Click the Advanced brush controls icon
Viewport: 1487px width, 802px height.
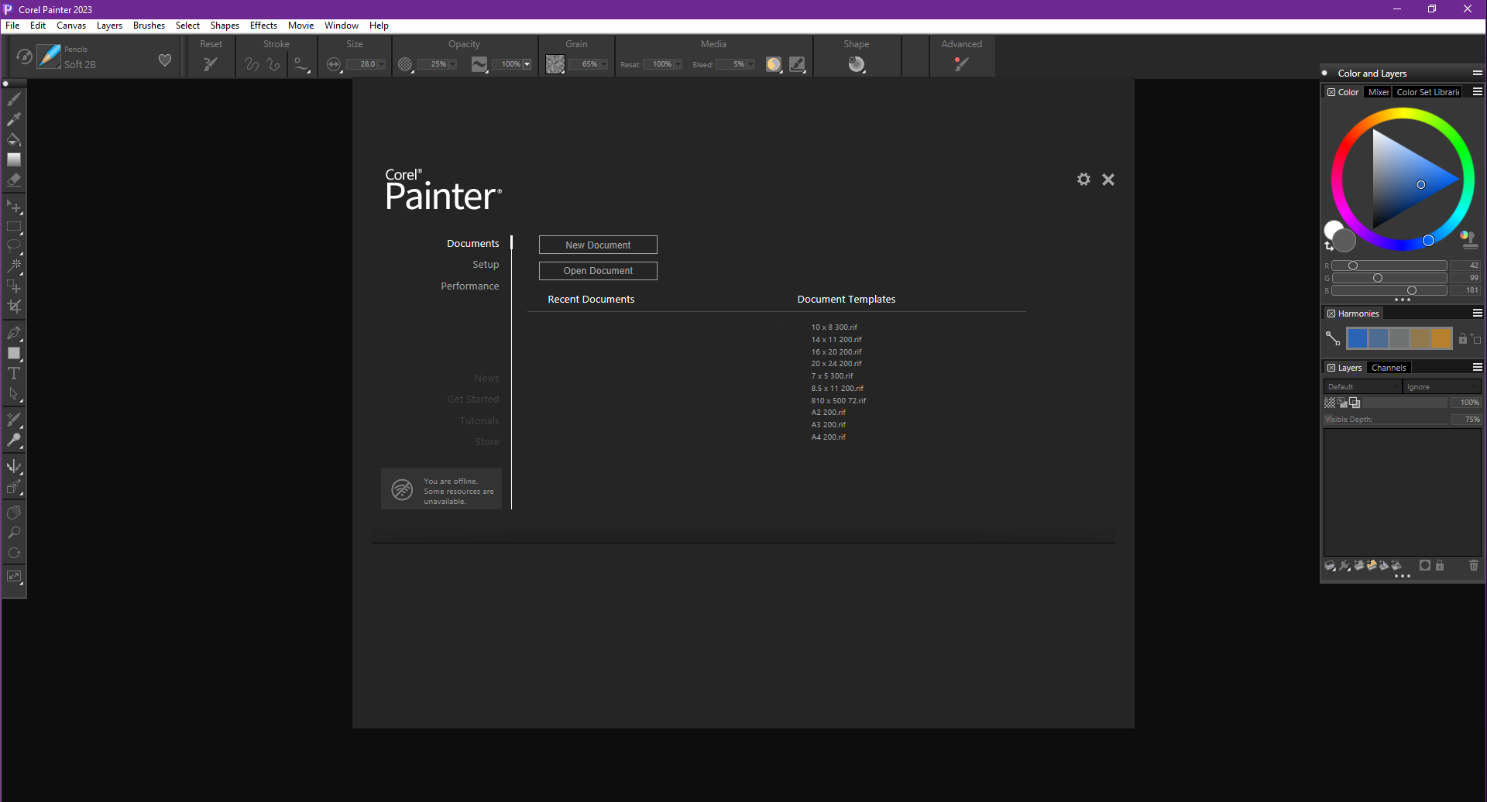coord(961,64)
